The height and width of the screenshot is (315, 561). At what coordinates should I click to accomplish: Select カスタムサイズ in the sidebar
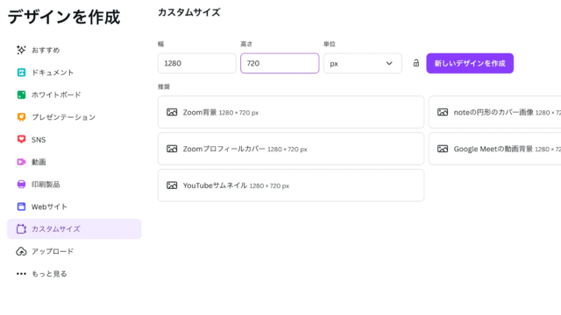(x=74, y=229)
